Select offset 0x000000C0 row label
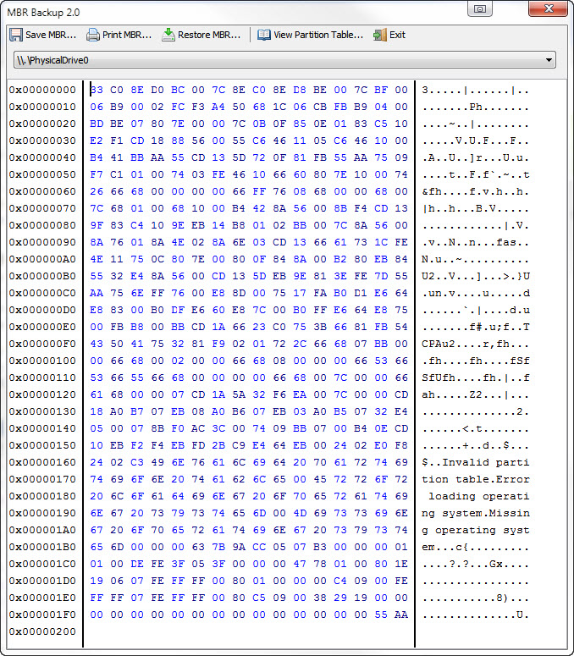Viewport: 574px width, 656px height. point(42,293)
